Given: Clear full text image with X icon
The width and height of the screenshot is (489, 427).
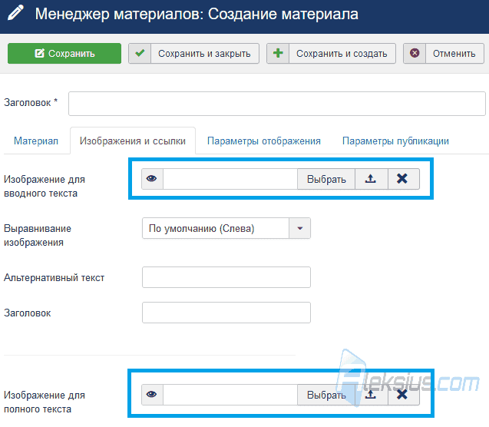Looking at the screenshot, I should click(x=403, y=395).
